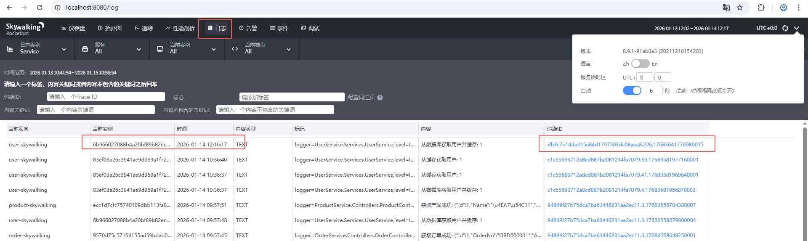The image size is (808, 241).
Task: Click the 请添加标签 tag input field
Action: (x=292, y=97)
